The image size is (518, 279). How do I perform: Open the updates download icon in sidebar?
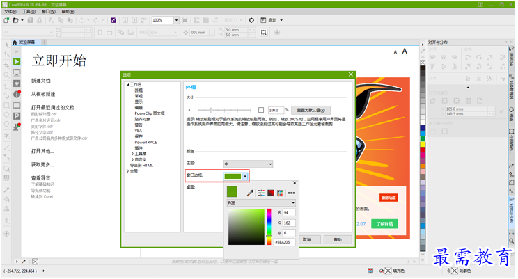(17, 127)
